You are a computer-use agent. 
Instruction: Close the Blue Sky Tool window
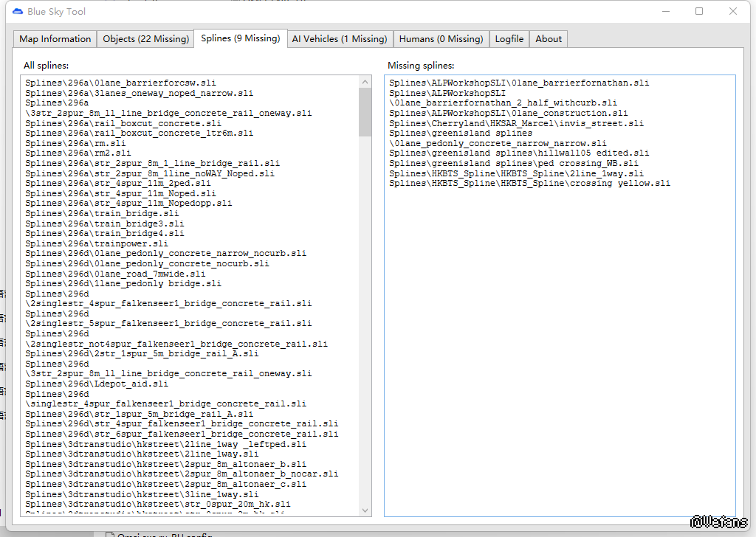click(733, 11)
